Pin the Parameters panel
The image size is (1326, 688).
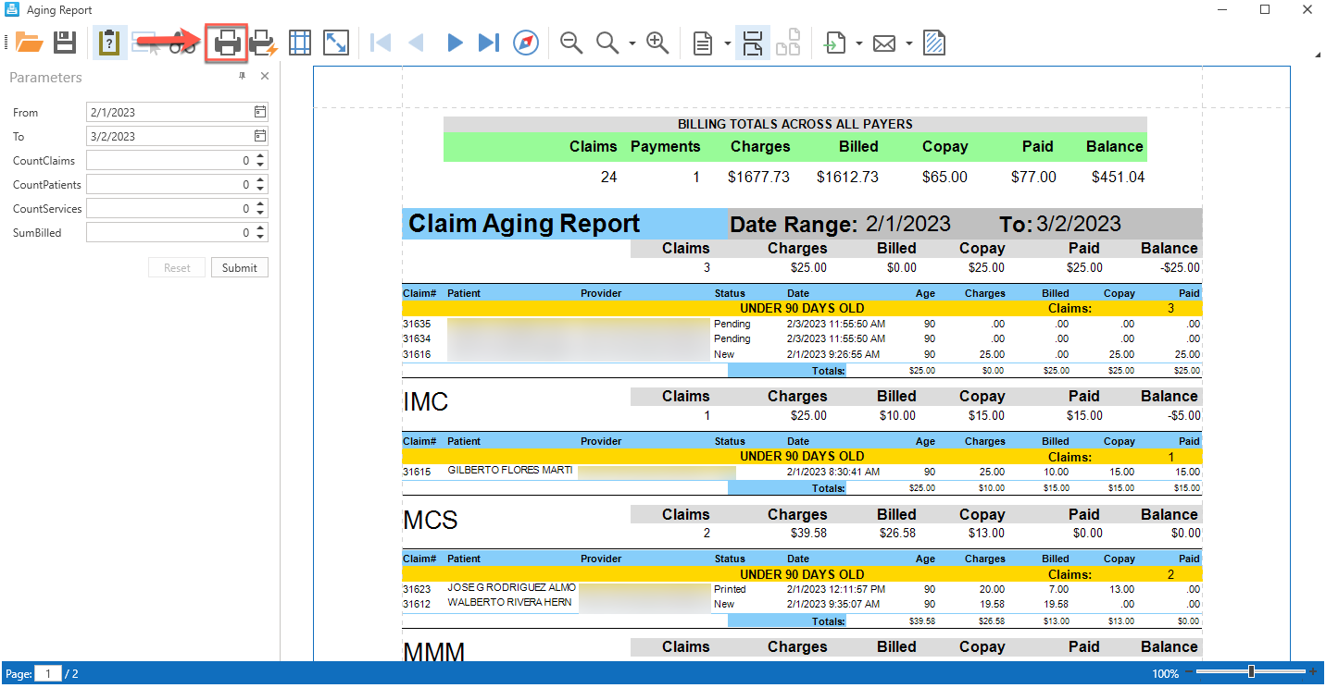tap(243, 77)
